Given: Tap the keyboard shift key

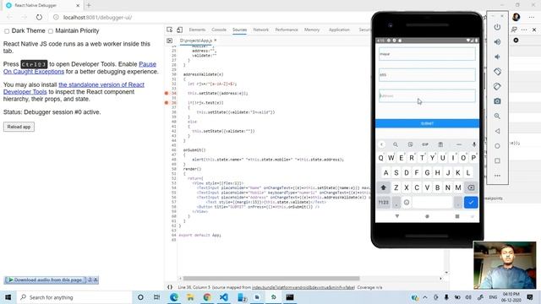Looking at the screenshot, I should [x=383, y=187].
